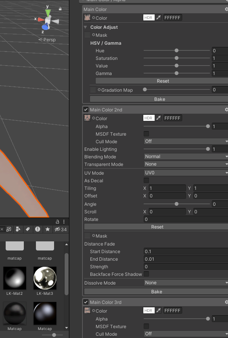Toggle the Project window lock icon
This screenshot has width=228, height=338.
pyautogui.click(x=57, y=222)
